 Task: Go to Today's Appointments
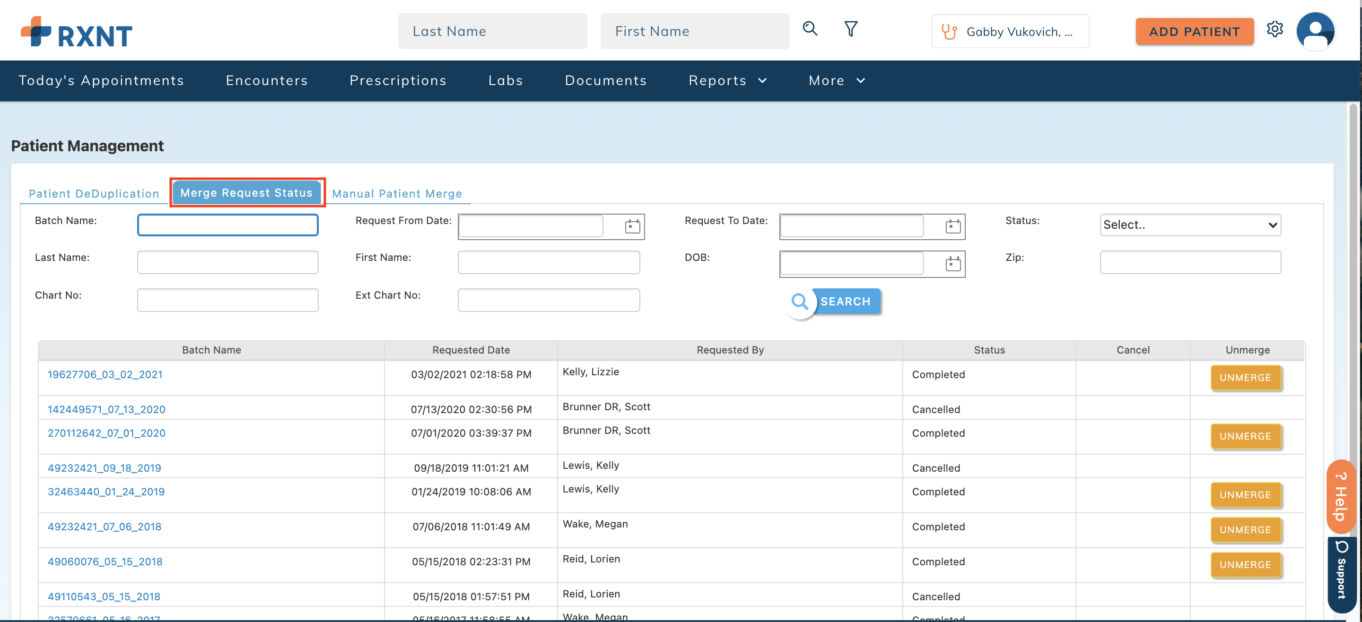(102, 80)
